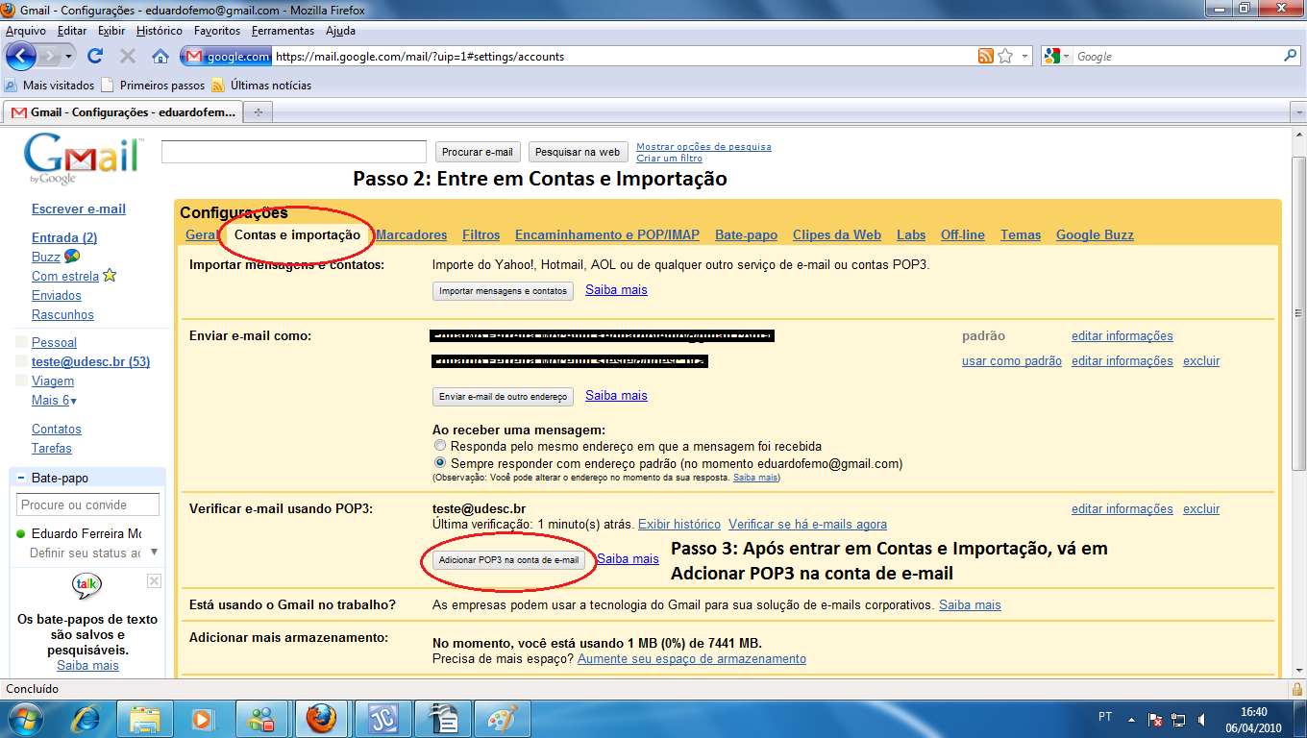The image size is (1307, 738).
Task: Open Encaminhamento e POP/IMAP tab
Action: coord(607,234)
